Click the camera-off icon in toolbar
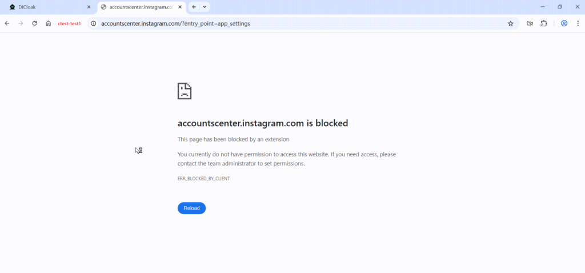The image size is (585, 273). pyautogui.click(x=530, y=23)
